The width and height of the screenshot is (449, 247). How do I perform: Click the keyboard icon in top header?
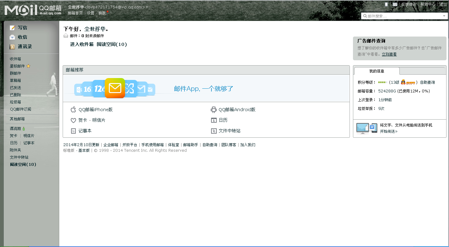[395, 4]
